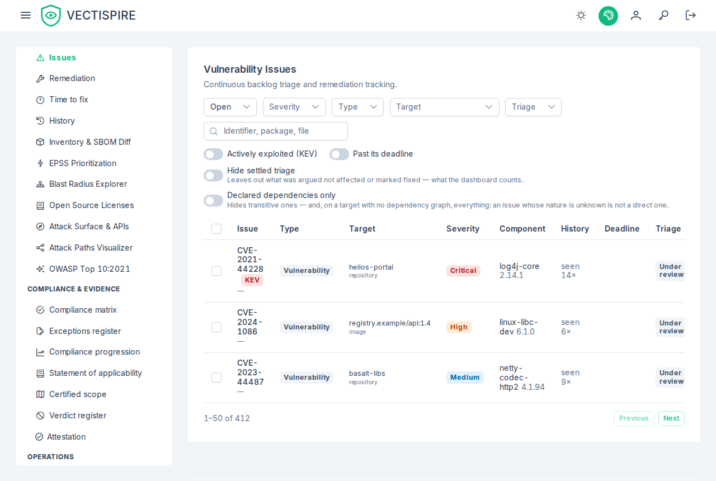
Task: Select the CVE-2021-44228 row checkbox
Action: [x=216, y=271]
